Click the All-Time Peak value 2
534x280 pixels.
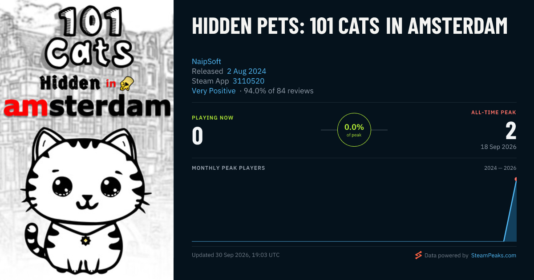click(x=511, y=131)
